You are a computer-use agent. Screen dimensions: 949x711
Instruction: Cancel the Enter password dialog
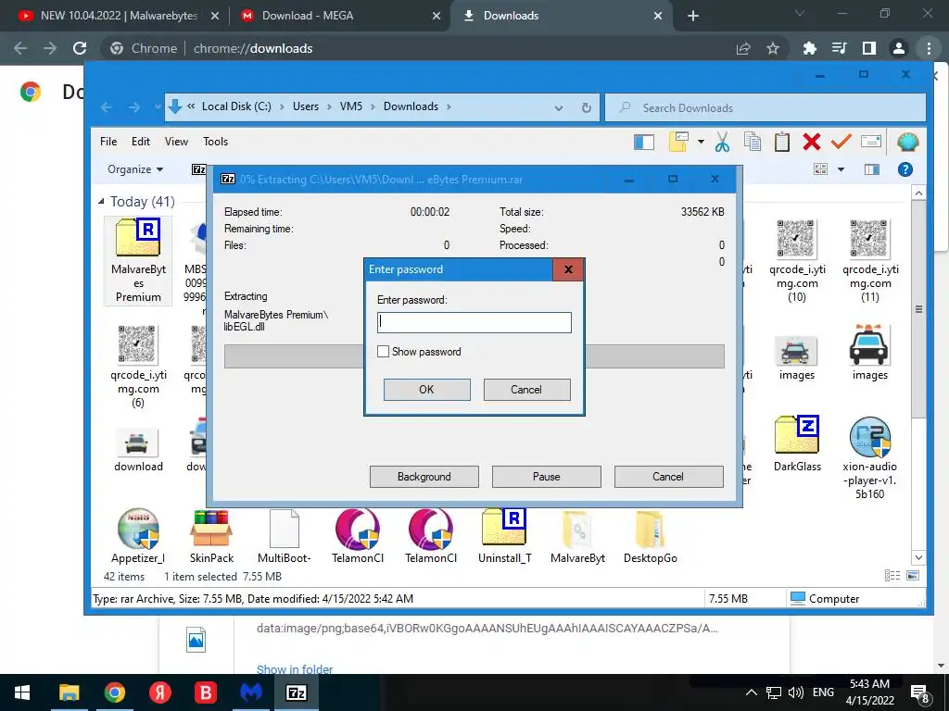(526, 390)
